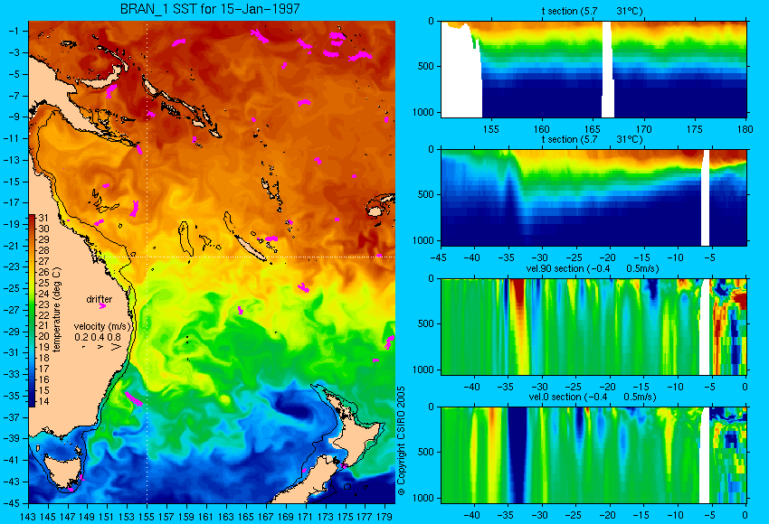Click the "165" tick on longitude section axis
The image size is (769, 524).
592,129
